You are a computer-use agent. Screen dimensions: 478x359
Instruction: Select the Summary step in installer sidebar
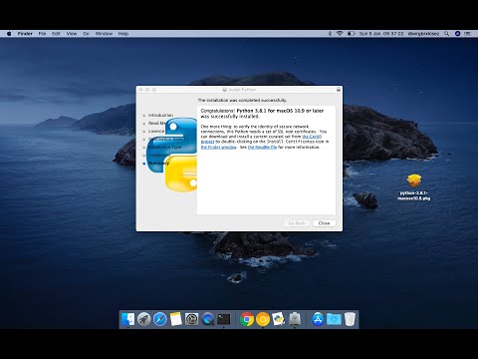pos(159,163)
